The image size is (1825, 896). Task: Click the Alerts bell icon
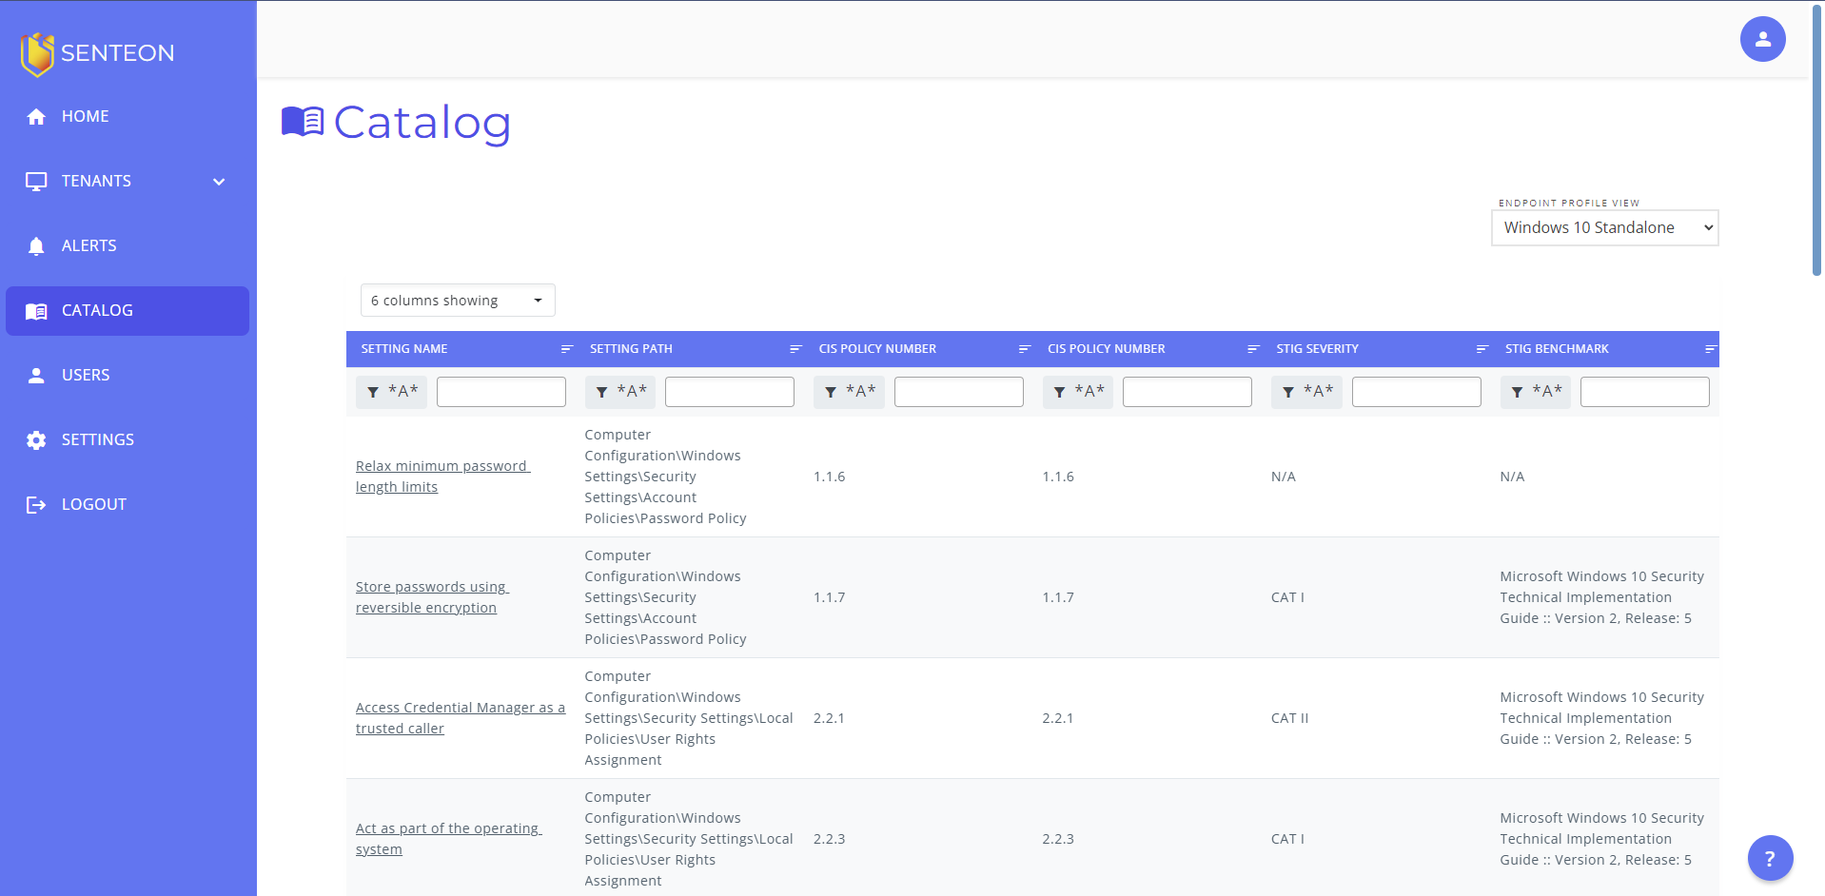click(36, 246)
